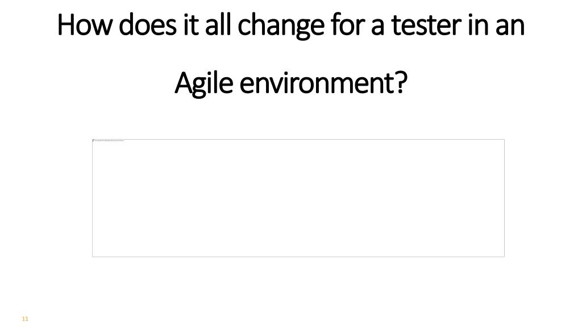Click the word "does" in the title
The width and height of the screenshot is (582, 327).
point(148,25)
